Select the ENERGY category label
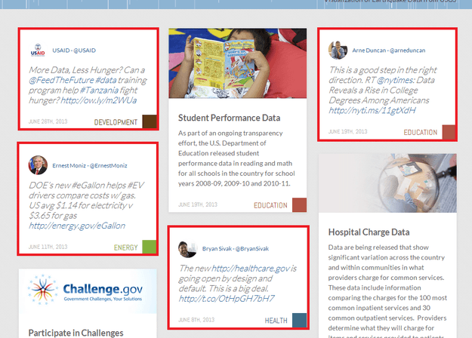The image size is (472, 338). pyautogui.click(x=125, y=247)
